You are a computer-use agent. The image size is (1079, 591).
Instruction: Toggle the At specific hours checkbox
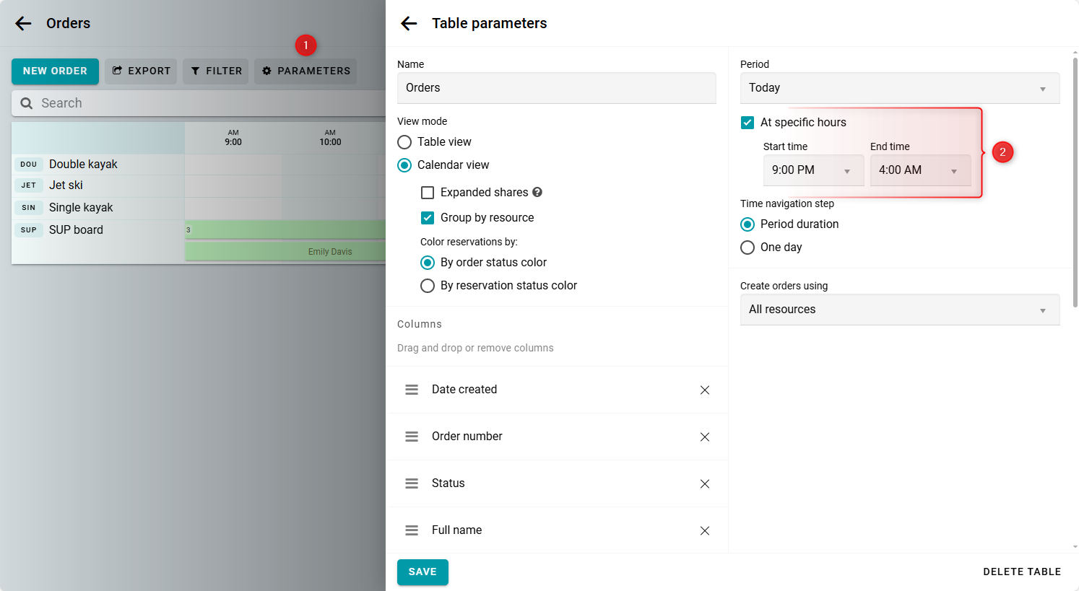tap(747, 123)
